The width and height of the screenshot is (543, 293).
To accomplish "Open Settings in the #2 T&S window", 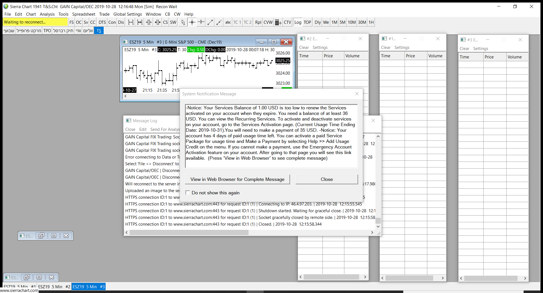I will [x=320, y=48].
